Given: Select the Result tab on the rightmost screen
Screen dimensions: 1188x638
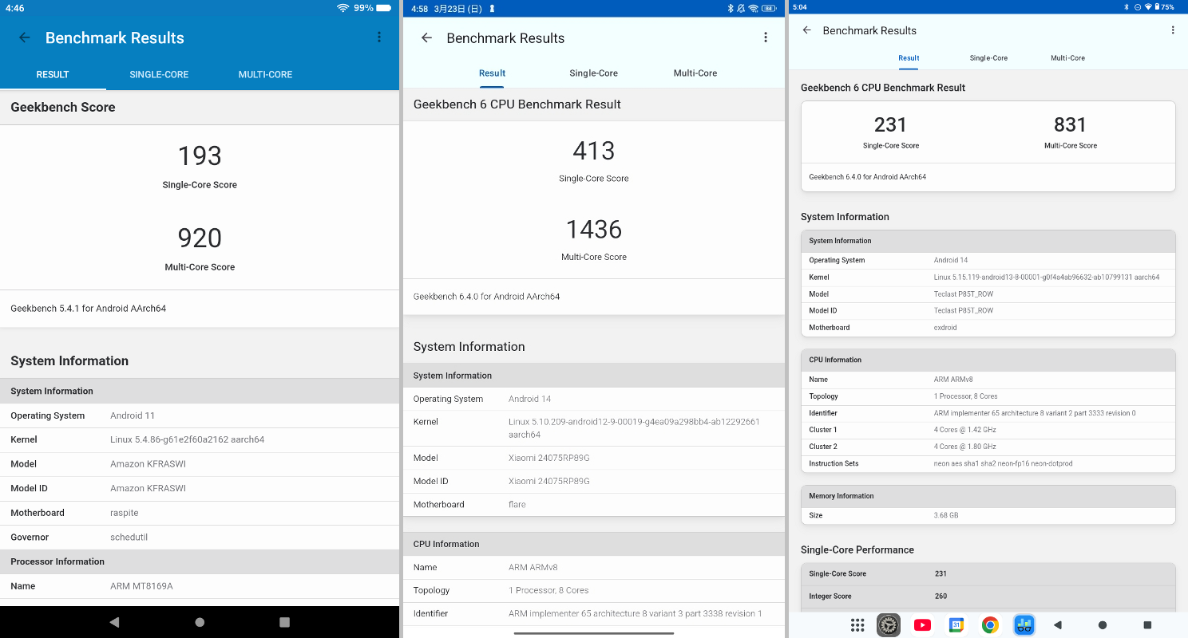Looking at the screenshot, I should point(908,57).
